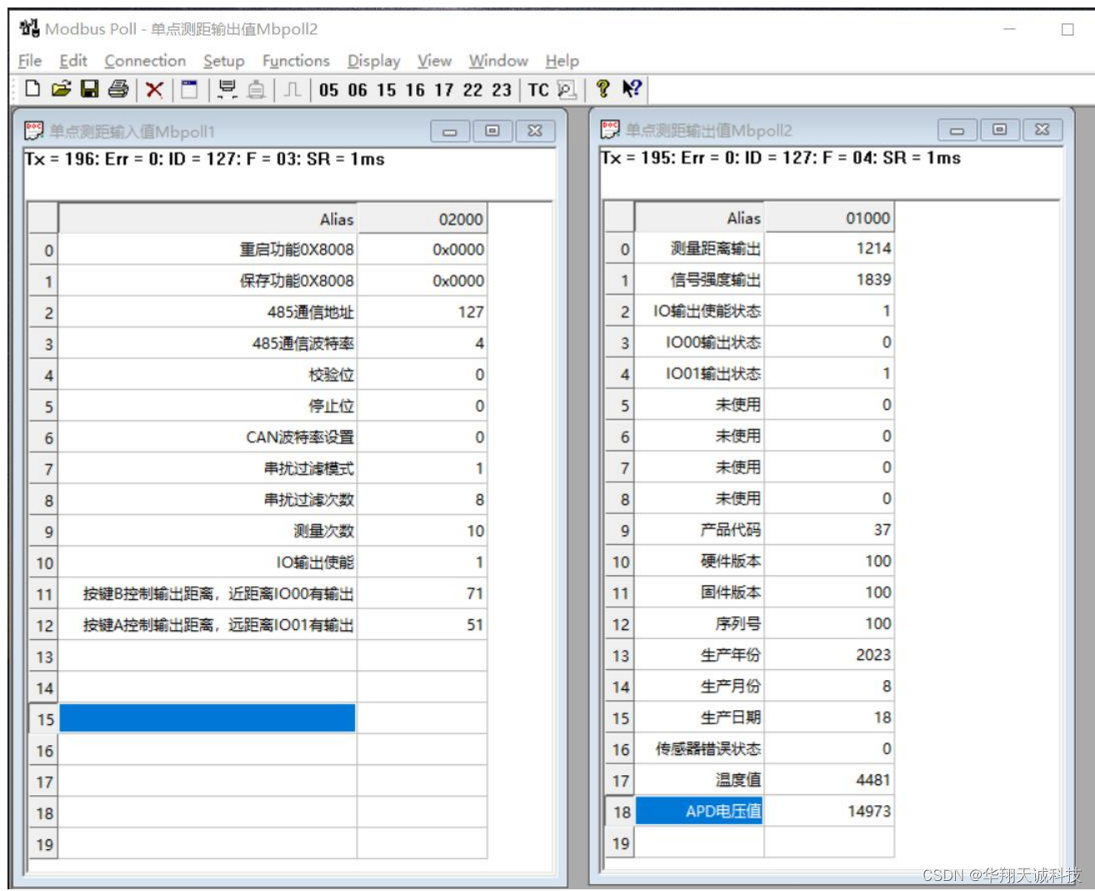The width and height of the screenshot is (1095, 891).
Task: Open the Window menu
Action: click(498, 61)
